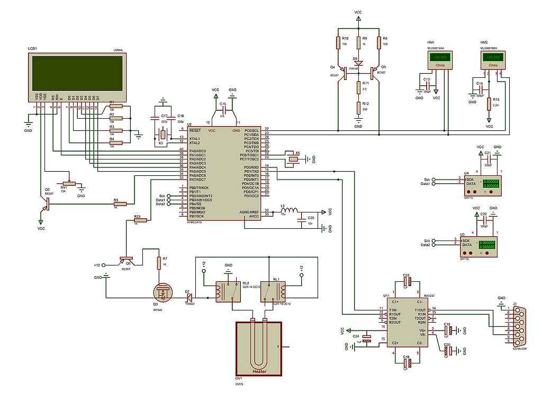Image resolution: width=542 pixels, height=400 pixels.
Task: Select the "MLX90614AA" label under HM1
Action: (436, 48)
